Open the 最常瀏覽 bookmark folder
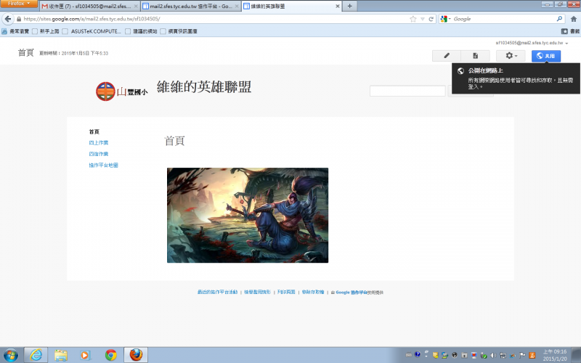The width and height of the screenshot is (581, 363). tap(15, 31)
